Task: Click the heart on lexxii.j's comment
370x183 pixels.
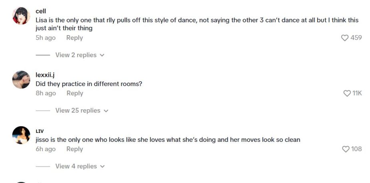Action: 347,93
